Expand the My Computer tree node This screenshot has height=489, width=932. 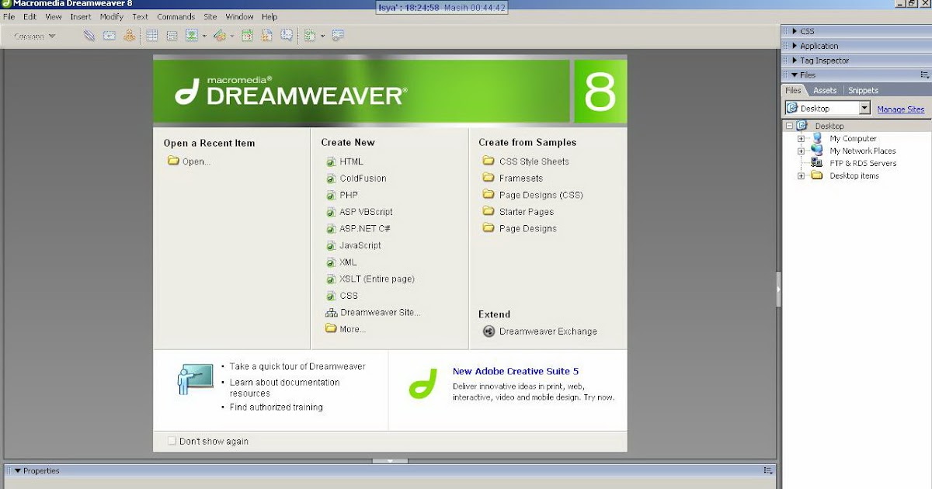[x=802, y=139]
